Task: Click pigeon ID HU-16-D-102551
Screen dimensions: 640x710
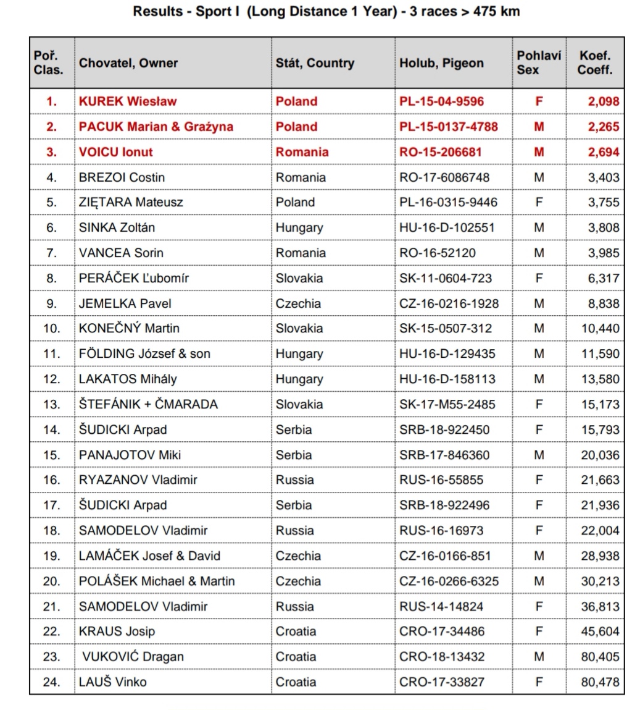Action: click(x=447, y=227)
